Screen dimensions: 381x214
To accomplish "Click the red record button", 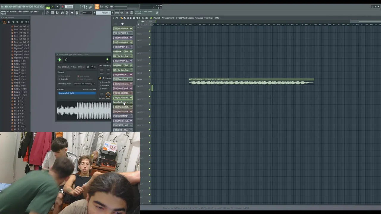I will [x=62, y=7].
